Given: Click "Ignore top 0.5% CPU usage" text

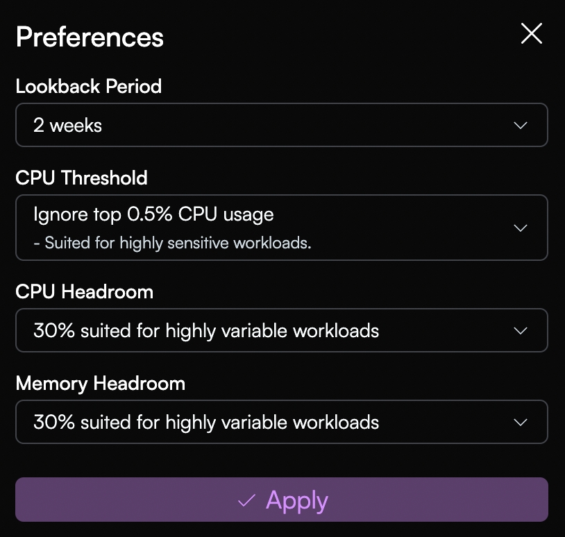Looking at the screenshot, I should (153, 215).
